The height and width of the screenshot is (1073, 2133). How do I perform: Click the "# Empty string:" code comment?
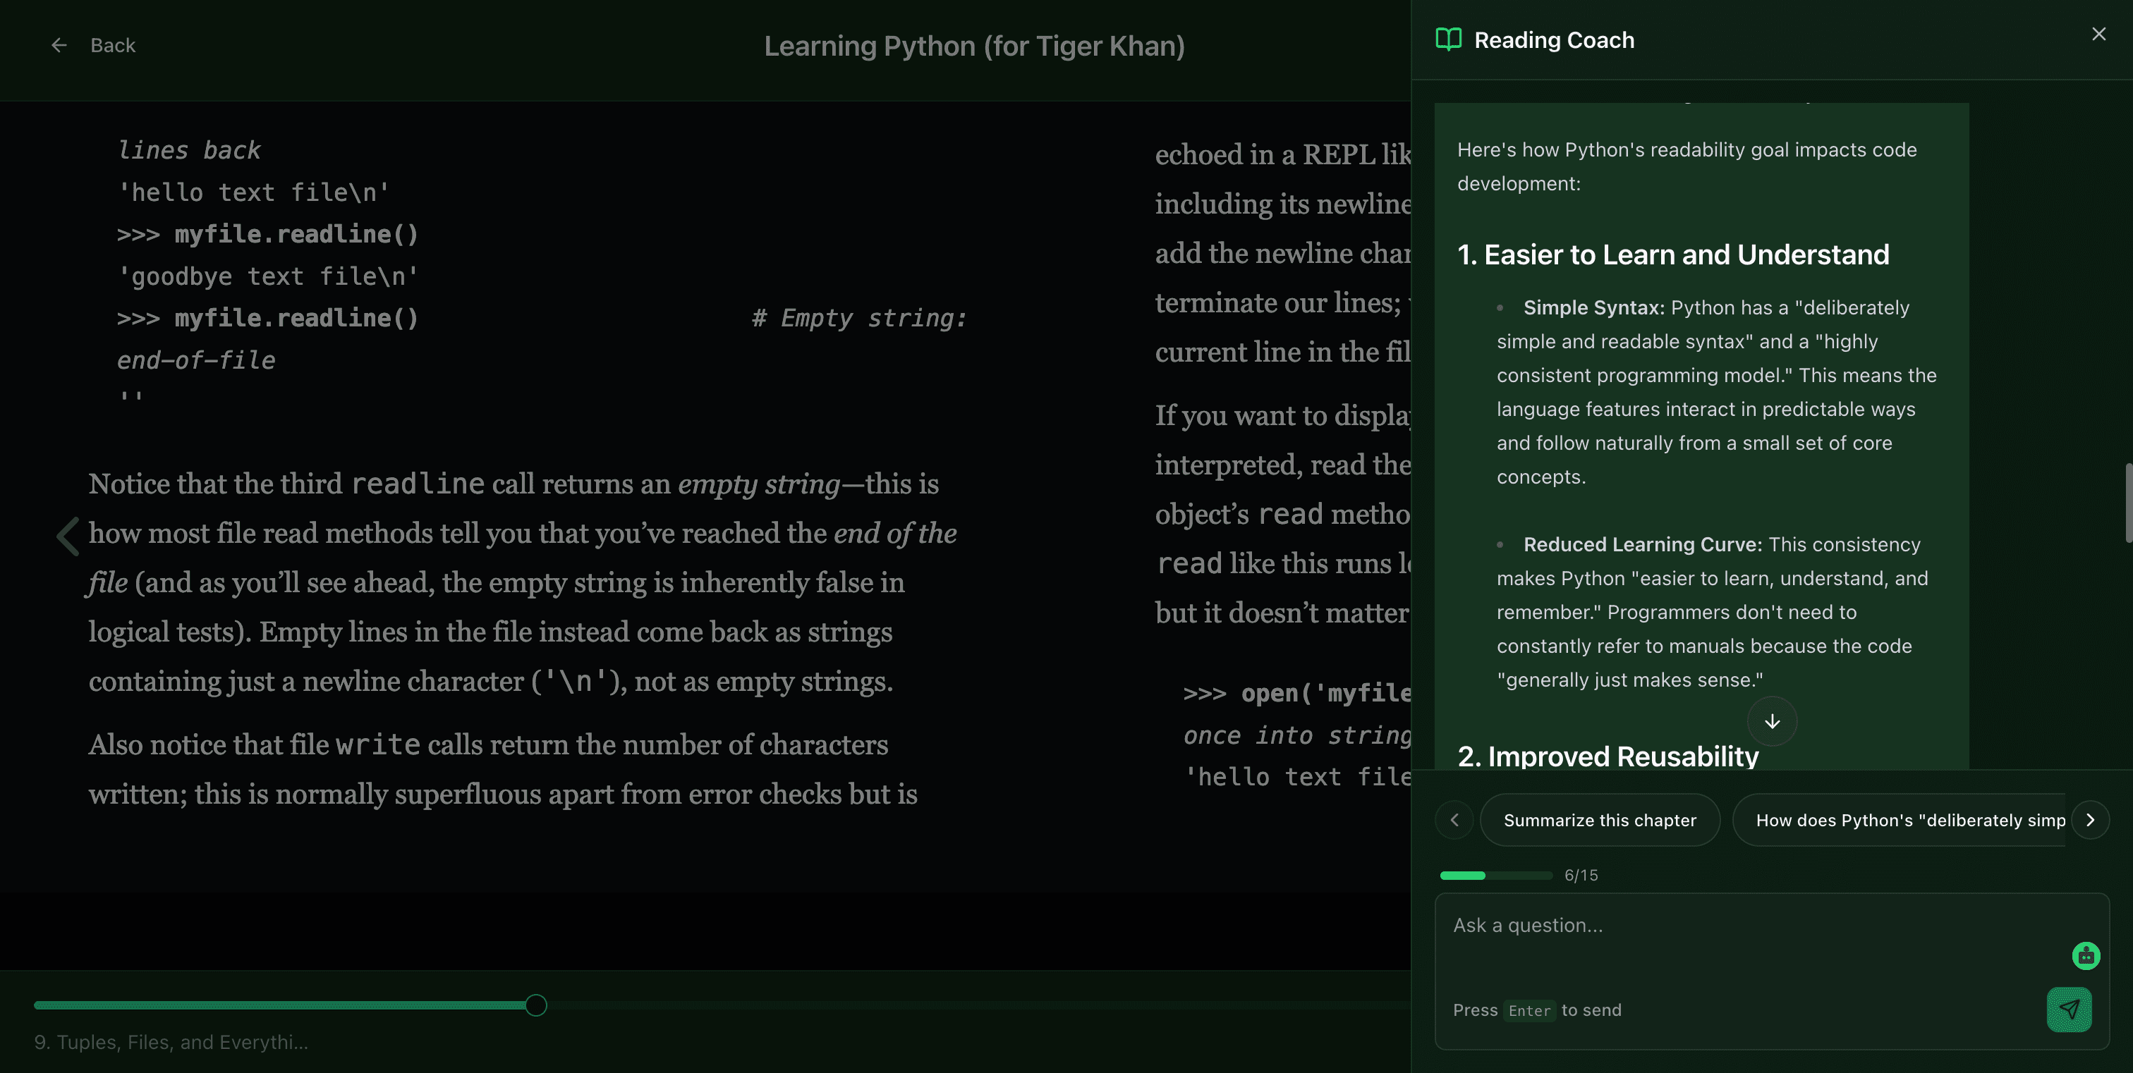click(860, 319)
